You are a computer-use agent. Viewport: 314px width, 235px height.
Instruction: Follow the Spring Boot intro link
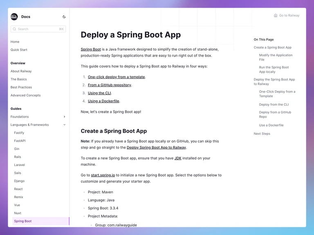coord(91,49)
